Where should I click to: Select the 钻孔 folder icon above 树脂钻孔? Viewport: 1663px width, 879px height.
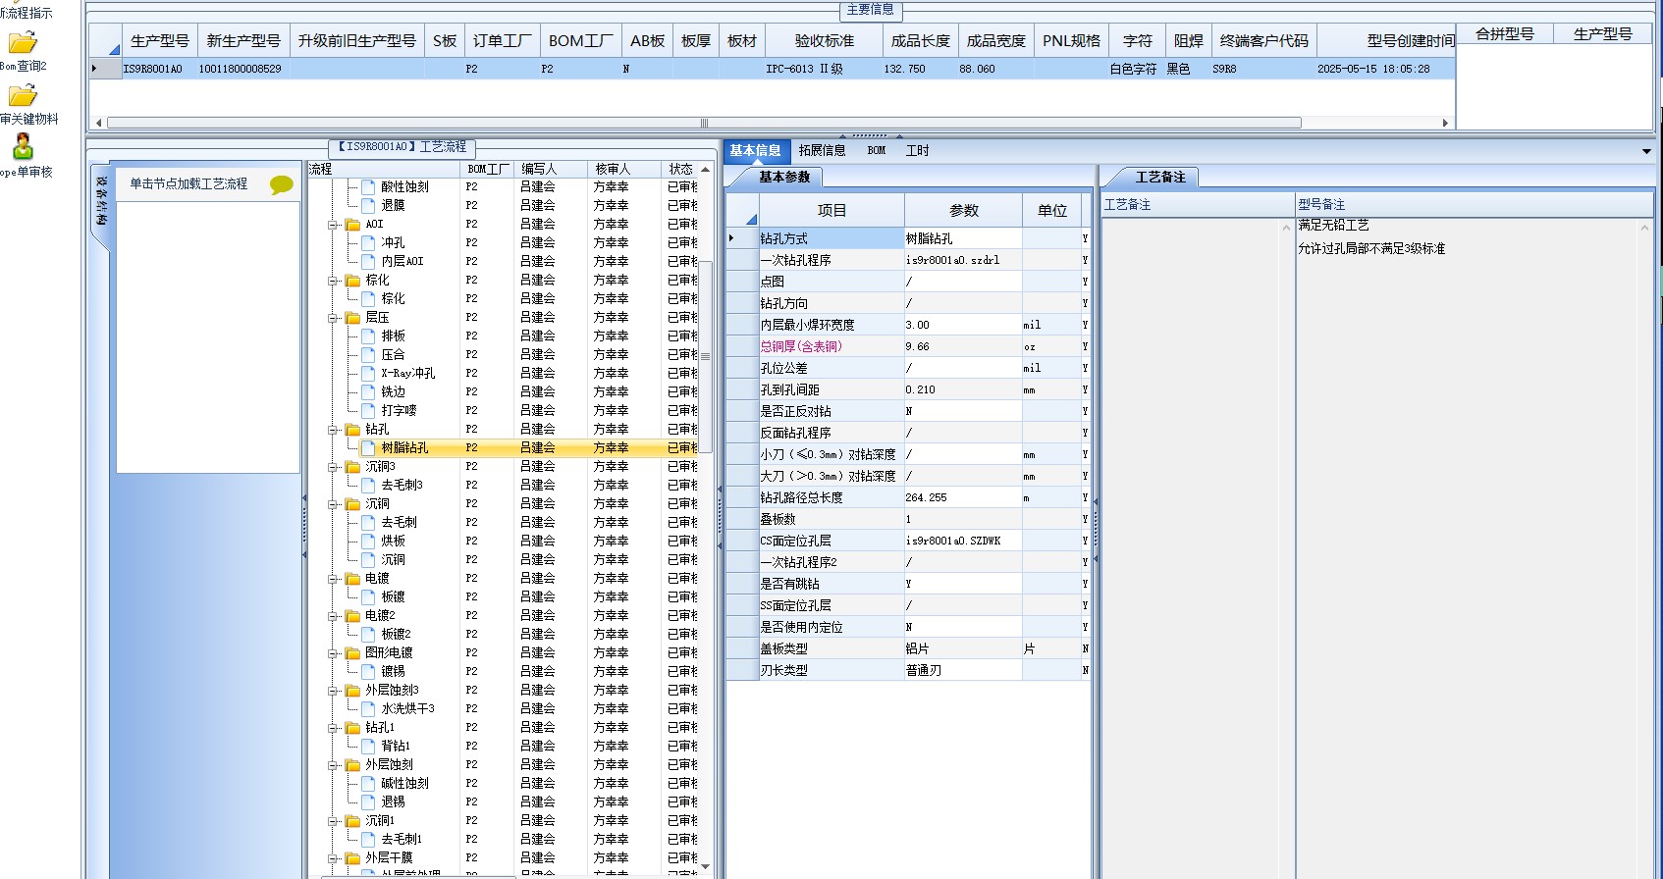click(x=353, y=430)
